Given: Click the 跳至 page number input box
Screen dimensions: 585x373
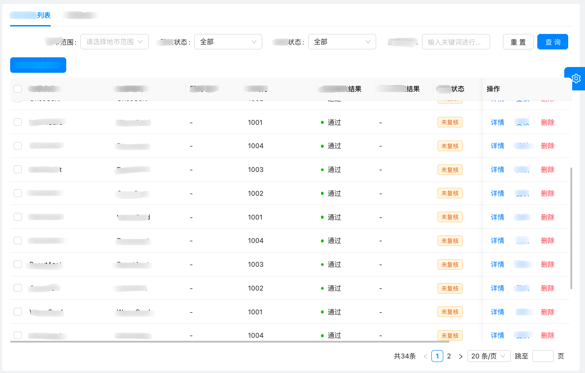Looking at the screenshot, I should (x=543, y=356).
